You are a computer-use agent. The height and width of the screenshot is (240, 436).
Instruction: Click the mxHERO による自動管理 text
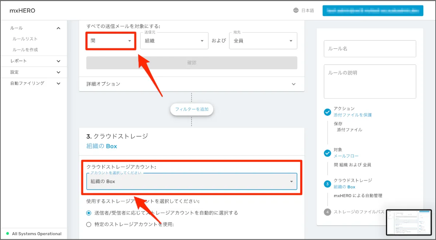coord(358,196)
